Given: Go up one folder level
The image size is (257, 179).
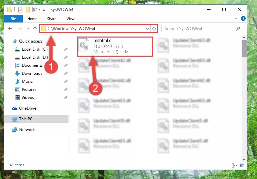Looking at the screenshot, I should coord(35,28).
